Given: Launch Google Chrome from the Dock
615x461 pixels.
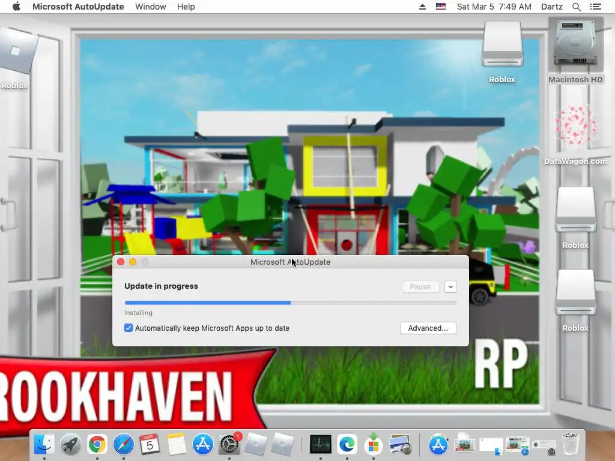Looking at the screenshot, I should tap(97, 445).
